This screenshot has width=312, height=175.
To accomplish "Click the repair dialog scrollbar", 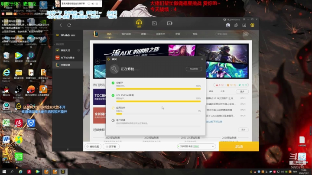I will click(x=205, y=119).
